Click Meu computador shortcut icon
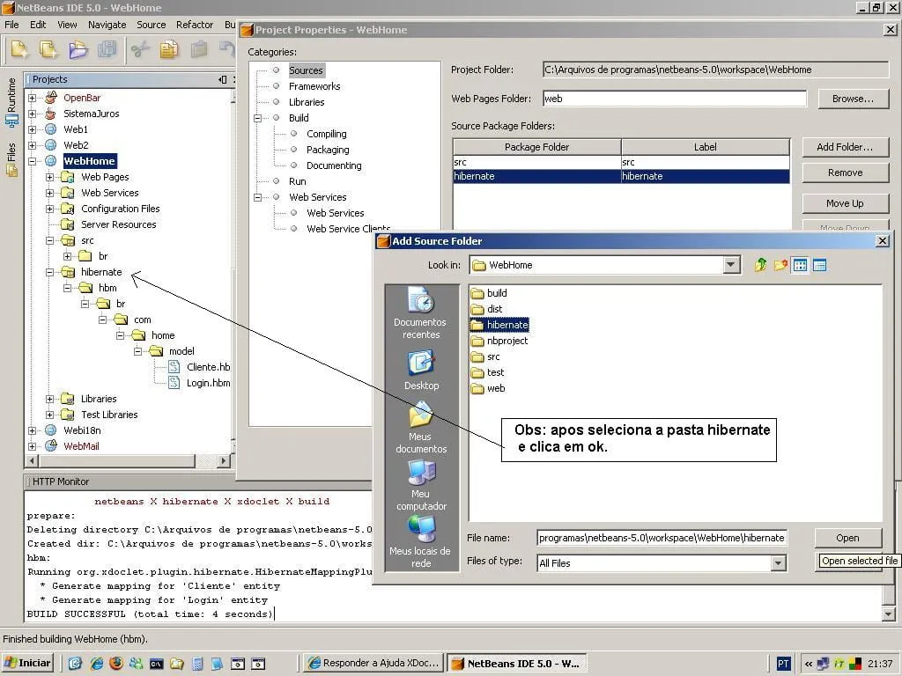 [x=421, y=486]
